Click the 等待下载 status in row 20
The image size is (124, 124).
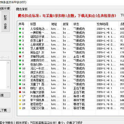(x=79, y=108)
